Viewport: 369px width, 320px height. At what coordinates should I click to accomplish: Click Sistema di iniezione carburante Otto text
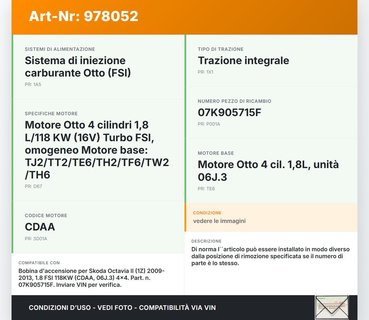[78, 67]
